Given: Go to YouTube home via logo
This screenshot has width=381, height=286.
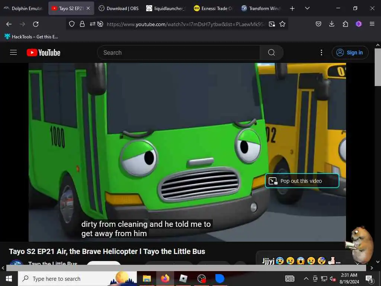Looking at the screenshot, I should point(44,53).
